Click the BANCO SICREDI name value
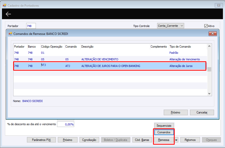 32,101
